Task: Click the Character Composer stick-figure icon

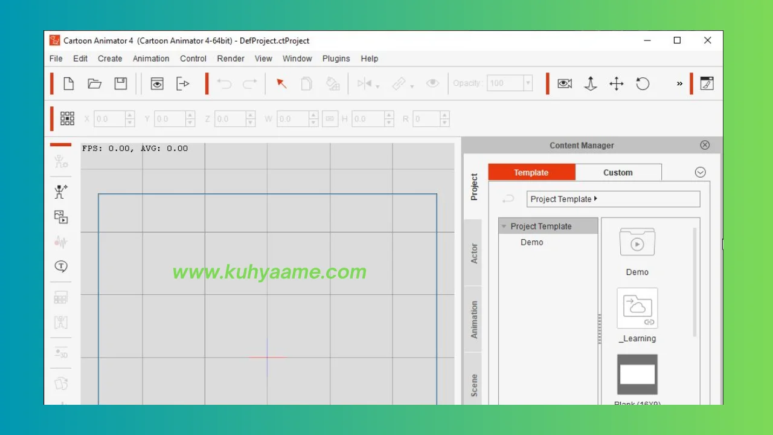Action: coord(61,161)
